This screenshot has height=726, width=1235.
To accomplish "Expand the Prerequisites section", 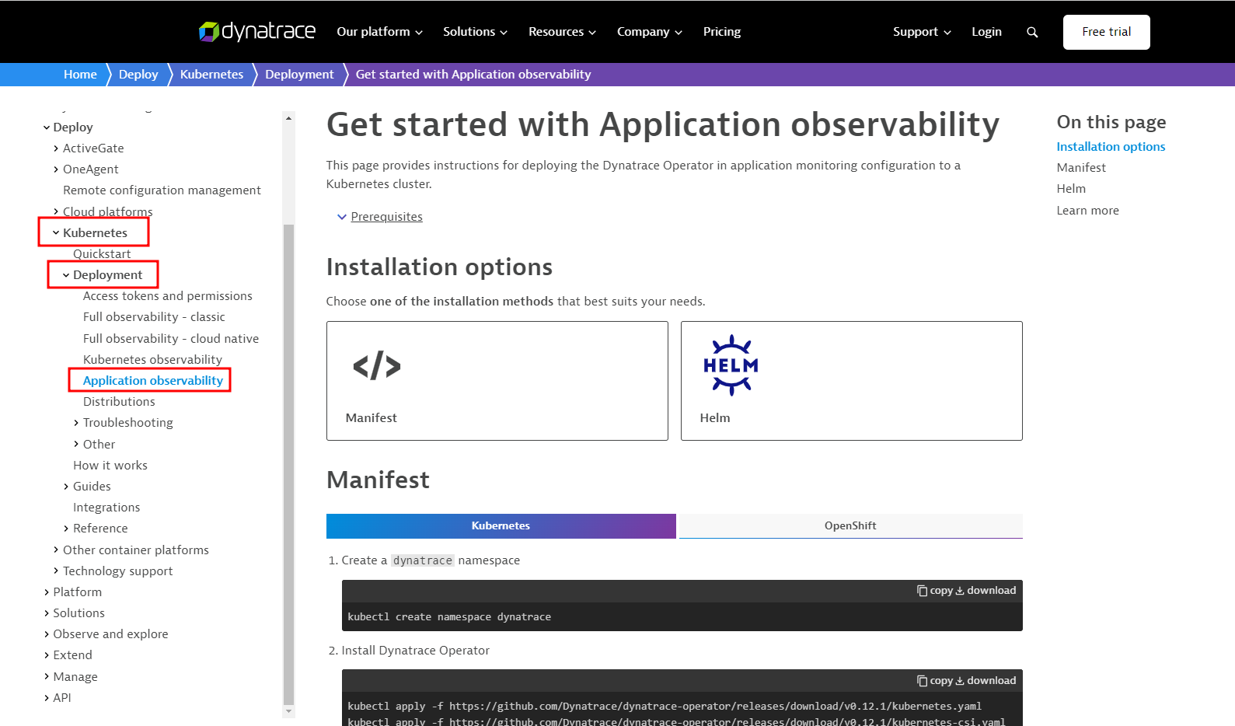I will click(380, 217).
